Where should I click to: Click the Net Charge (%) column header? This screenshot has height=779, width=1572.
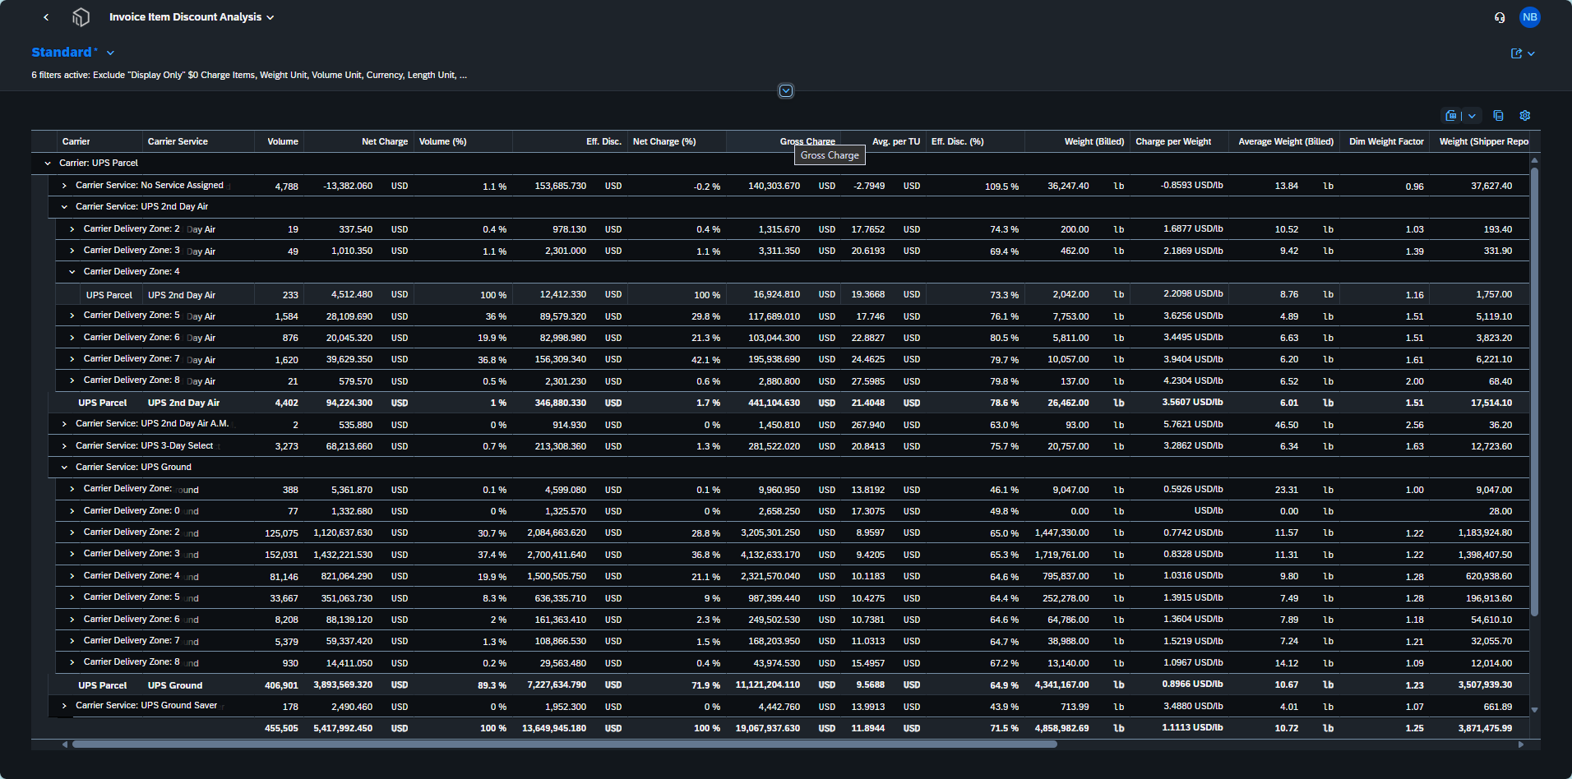tap(677, 141)
